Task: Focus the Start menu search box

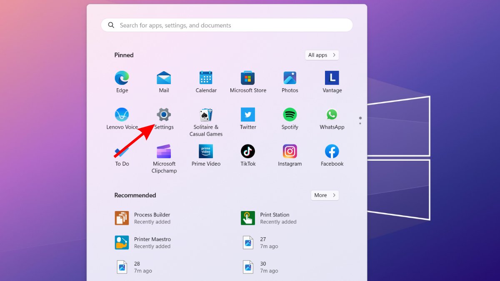Action: click(x=227, y=25)
